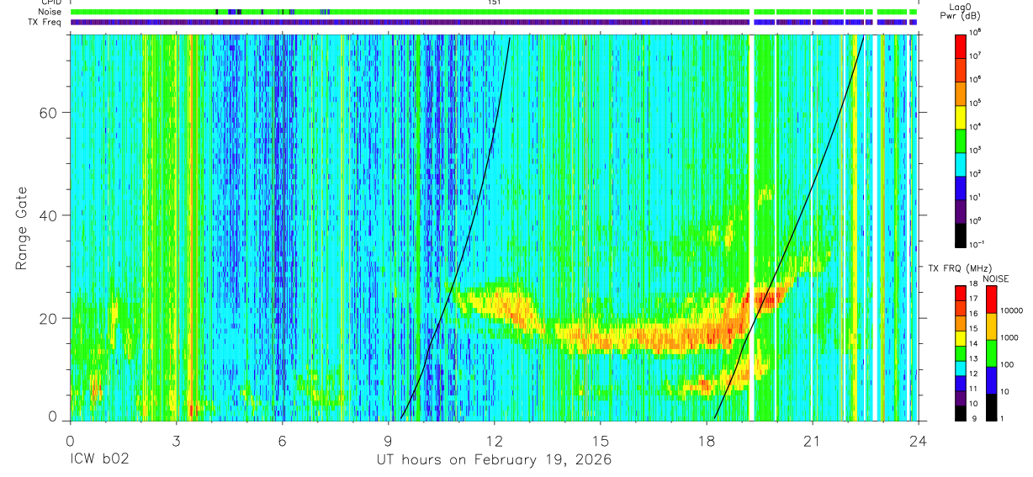
Task: Select the red top segment of the NOISE colorbar
Action: (991, 299)
